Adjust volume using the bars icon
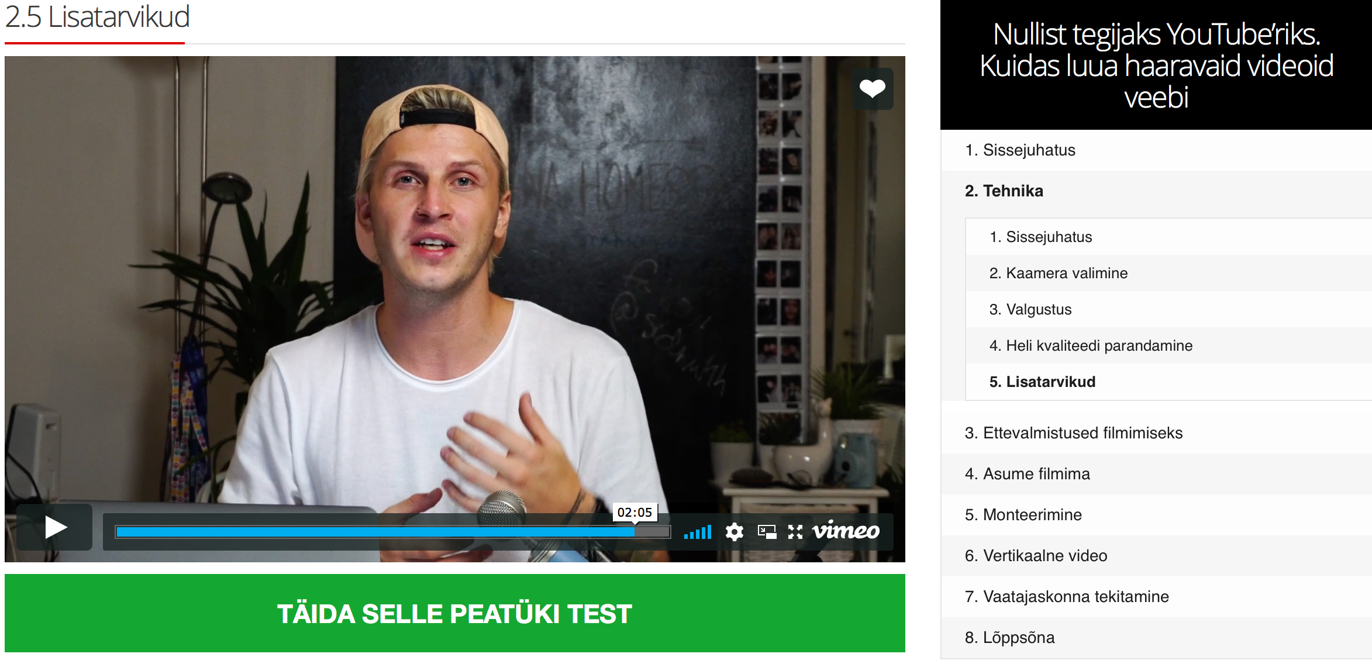Screen dimensions: 1372x664 [x=698, y=532]
